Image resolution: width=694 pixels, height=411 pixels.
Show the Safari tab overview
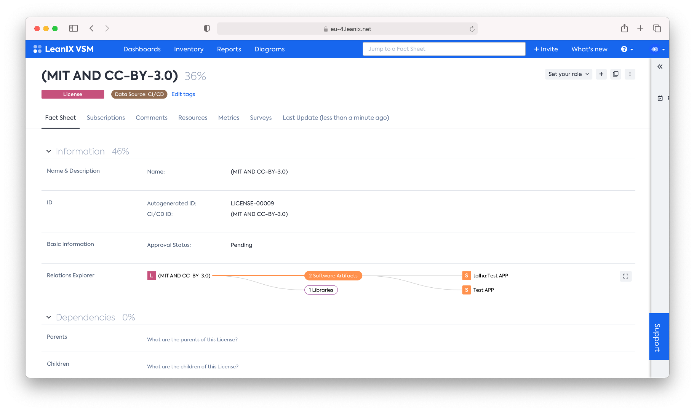pyautogui.click(x=657, y=28)
